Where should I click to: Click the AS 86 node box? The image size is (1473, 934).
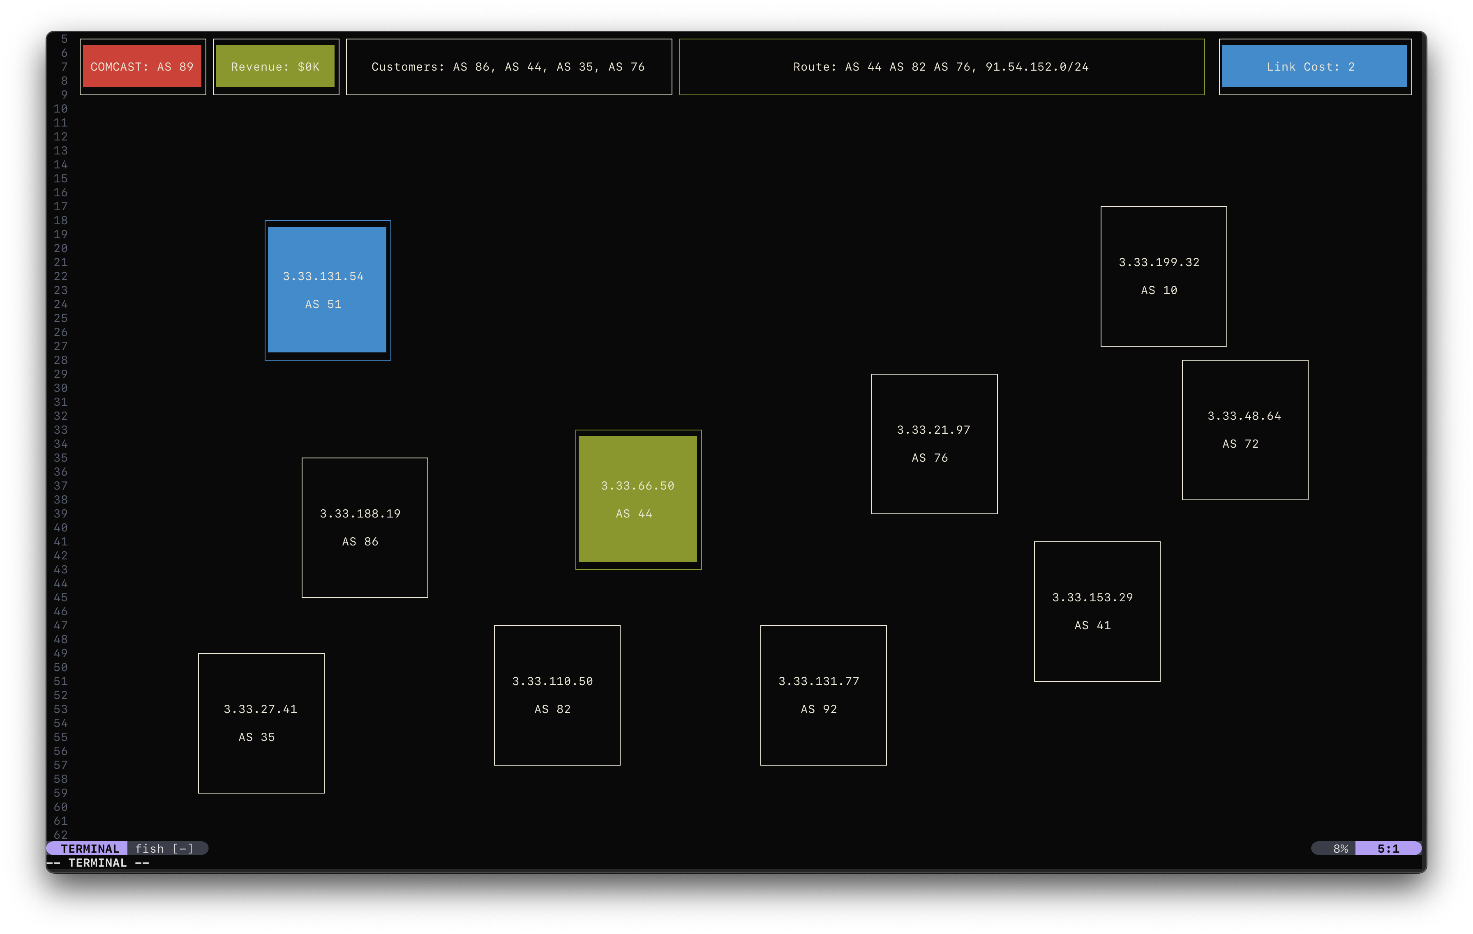tap(365, 527)
